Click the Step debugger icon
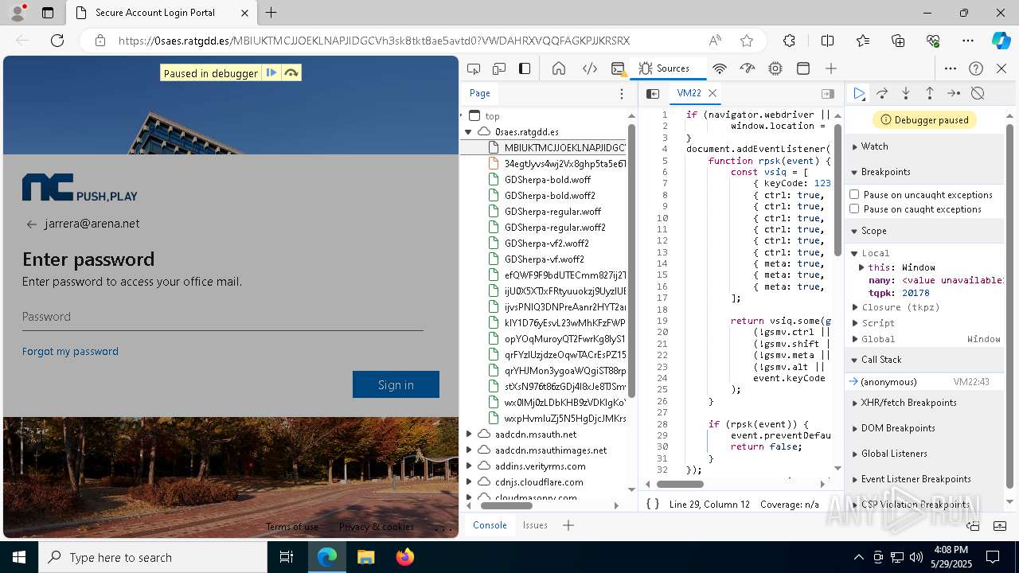 click(x=954, y=93)
